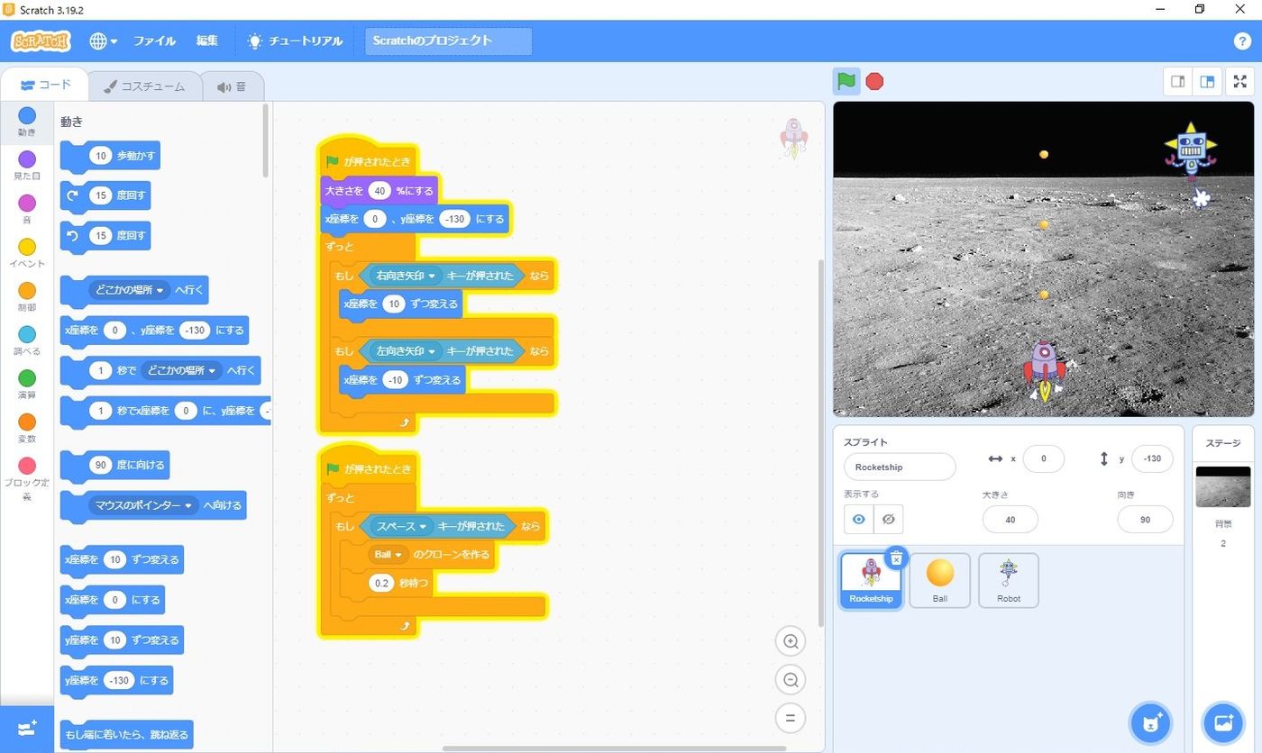Viewport: 1262px width, 753px height.
Task: Delete the Rocketship sprite with trash icon
Action: (895, 558)
